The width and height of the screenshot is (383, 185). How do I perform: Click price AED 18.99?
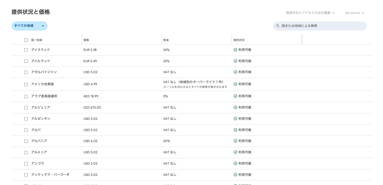91,96
